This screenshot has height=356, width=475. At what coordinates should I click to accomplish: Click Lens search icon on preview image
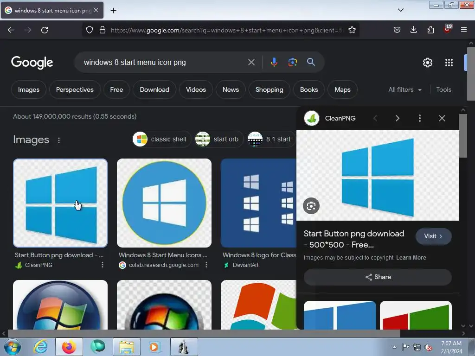pyautogui.click(x=311, y=206)
